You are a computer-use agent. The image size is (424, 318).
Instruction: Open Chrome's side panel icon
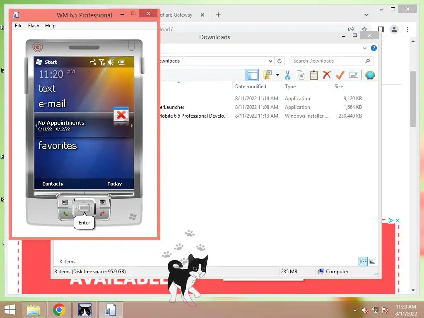(381, 29)
